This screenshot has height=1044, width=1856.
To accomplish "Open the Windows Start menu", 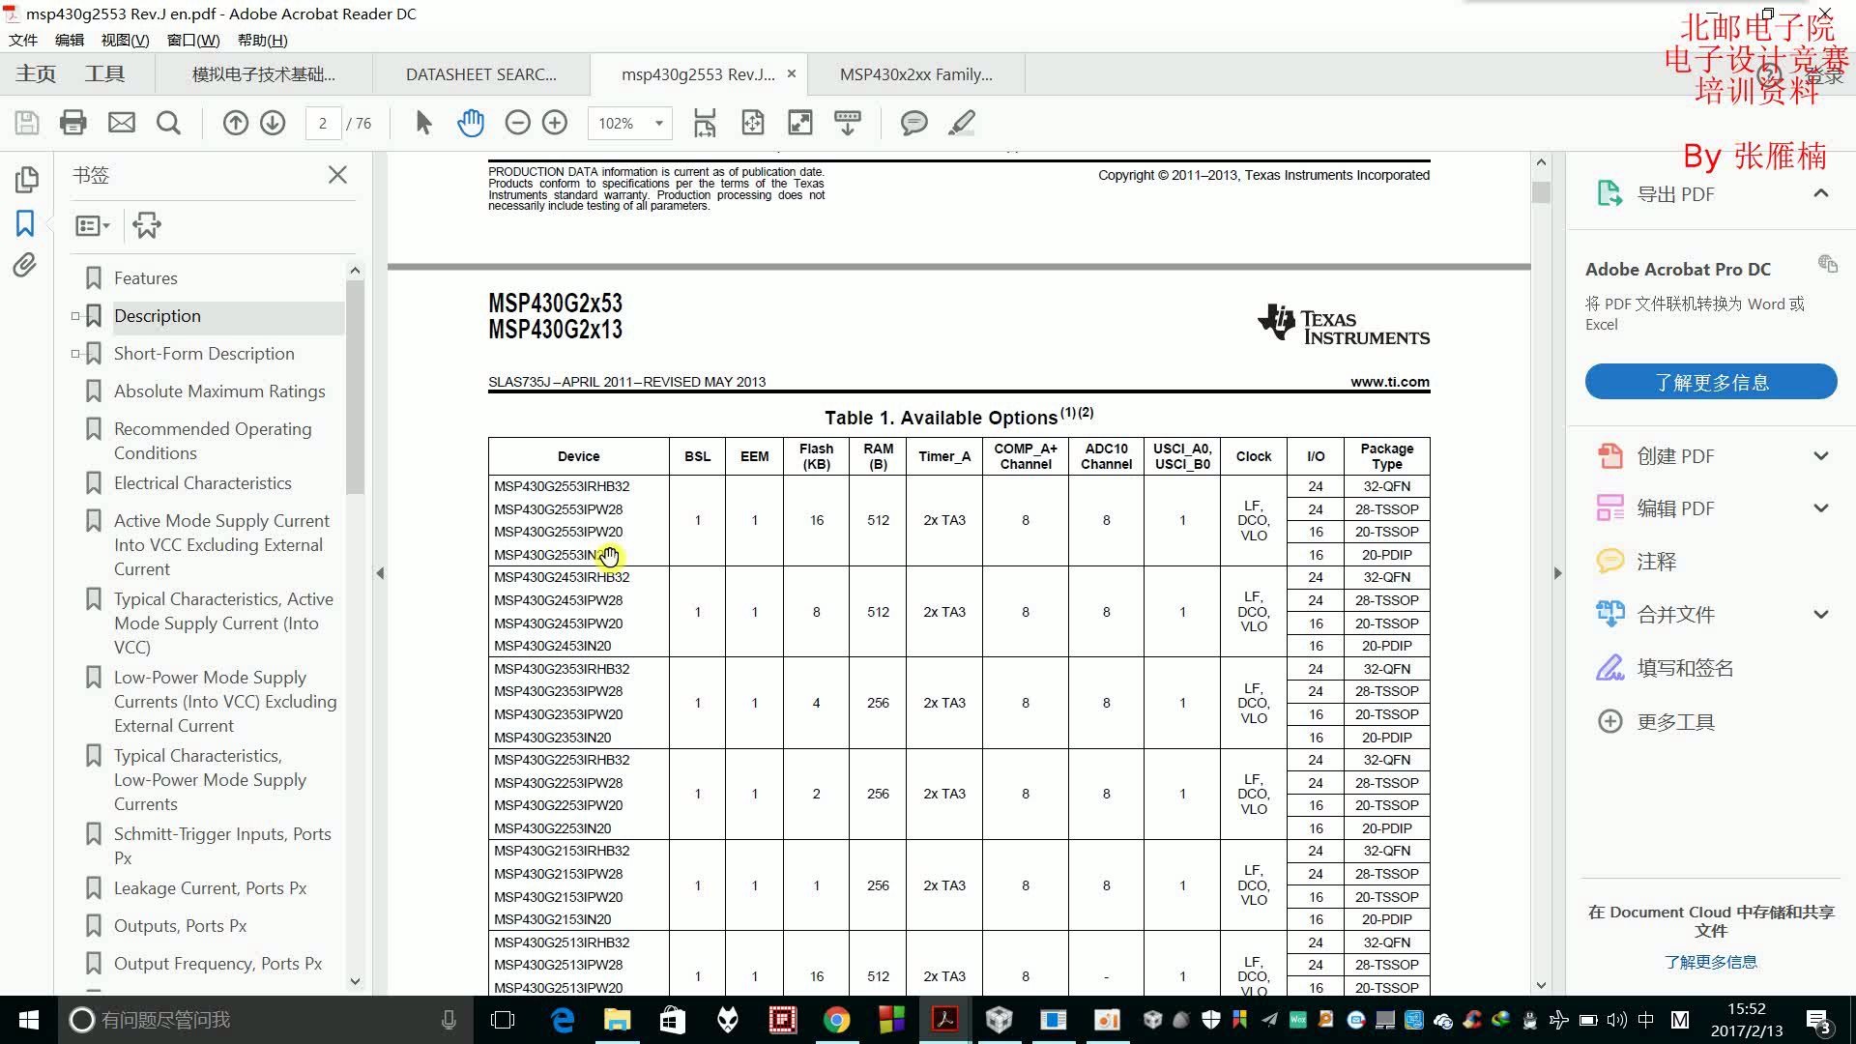I will [29, 1020].
